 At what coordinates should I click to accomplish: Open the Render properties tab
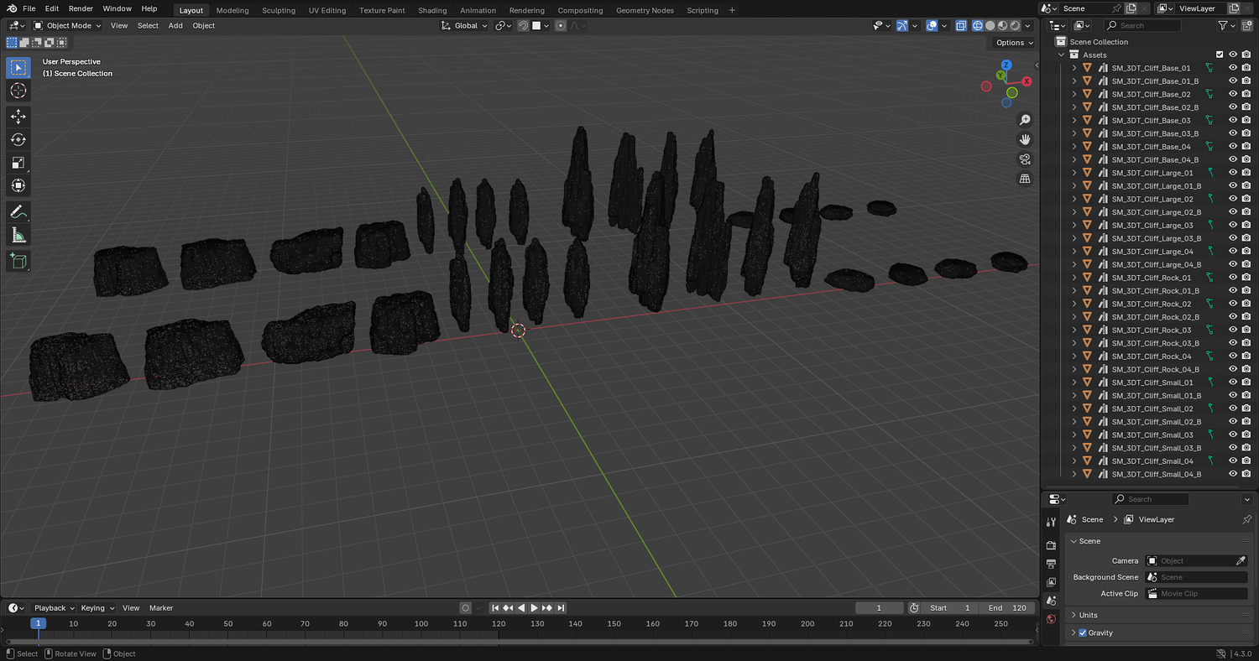click(x=1051, y=545)
